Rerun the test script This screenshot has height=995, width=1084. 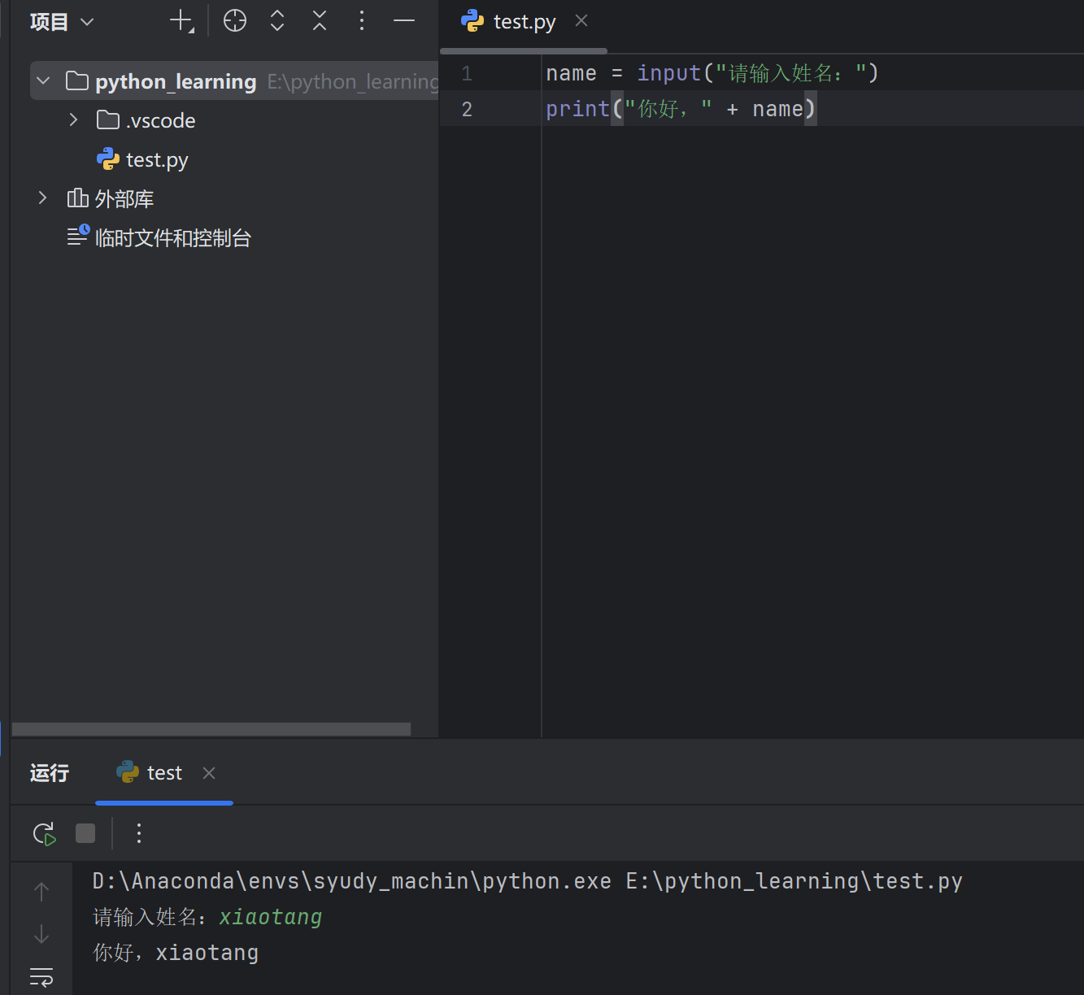point(44,833)
